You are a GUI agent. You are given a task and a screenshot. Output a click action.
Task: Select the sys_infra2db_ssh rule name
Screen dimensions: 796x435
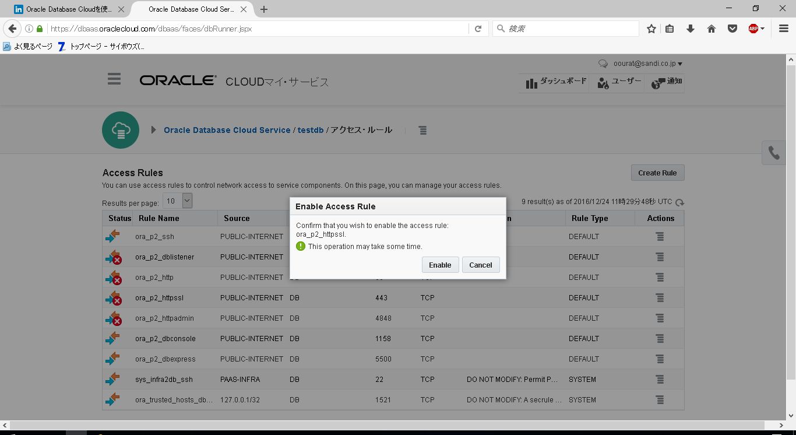[x=164, y=380]
